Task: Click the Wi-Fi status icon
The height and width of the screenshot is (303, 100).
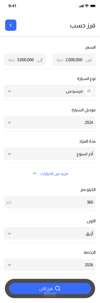Action: (x=87, y=6)
